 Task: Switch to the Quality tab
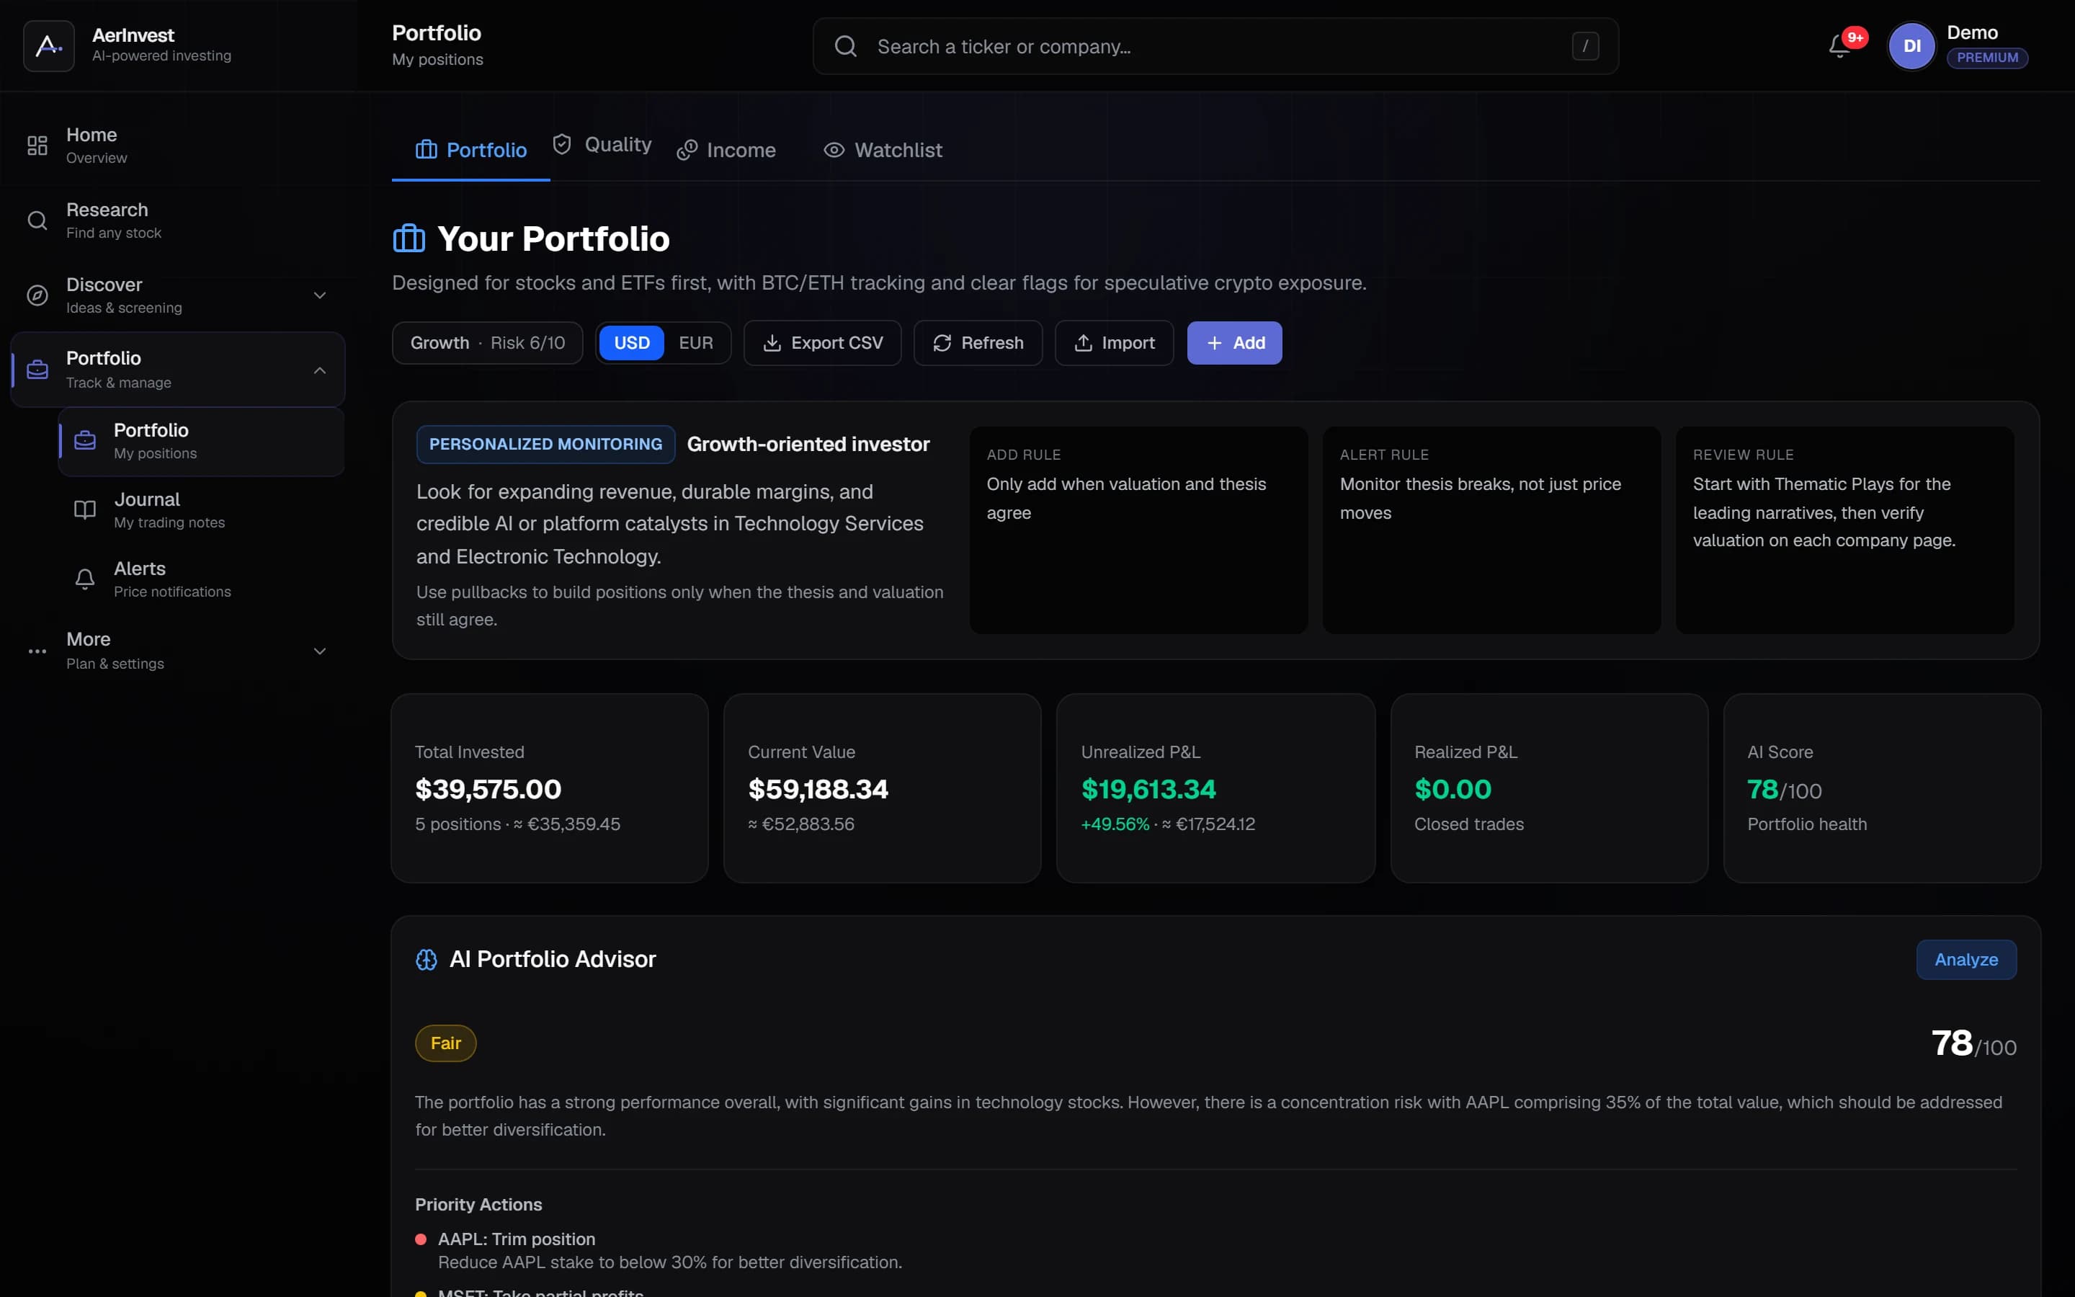point(602,144)
